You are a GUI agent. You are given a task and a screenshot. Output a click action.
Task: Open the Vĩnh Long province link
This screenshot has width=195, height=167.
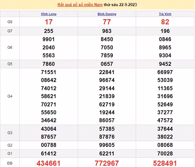click(x=49, y=14)
